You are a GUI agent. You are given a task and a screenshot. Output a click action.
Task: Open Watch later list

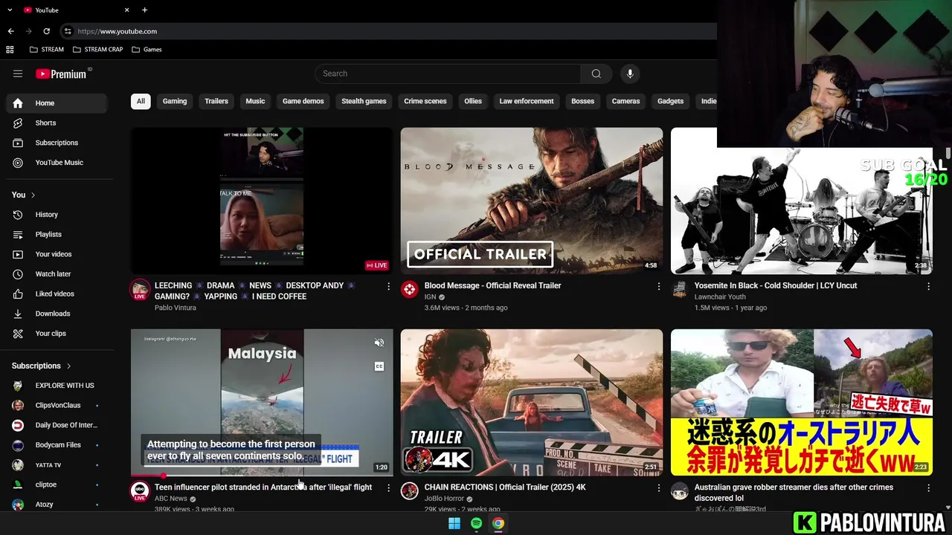click(57, 274)
